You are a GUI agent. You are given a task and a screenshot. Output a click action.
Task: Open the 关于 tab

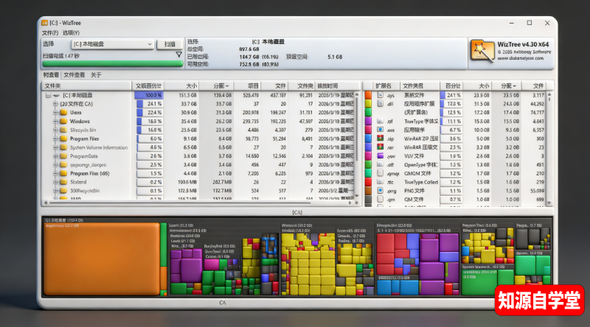point(96,75)
